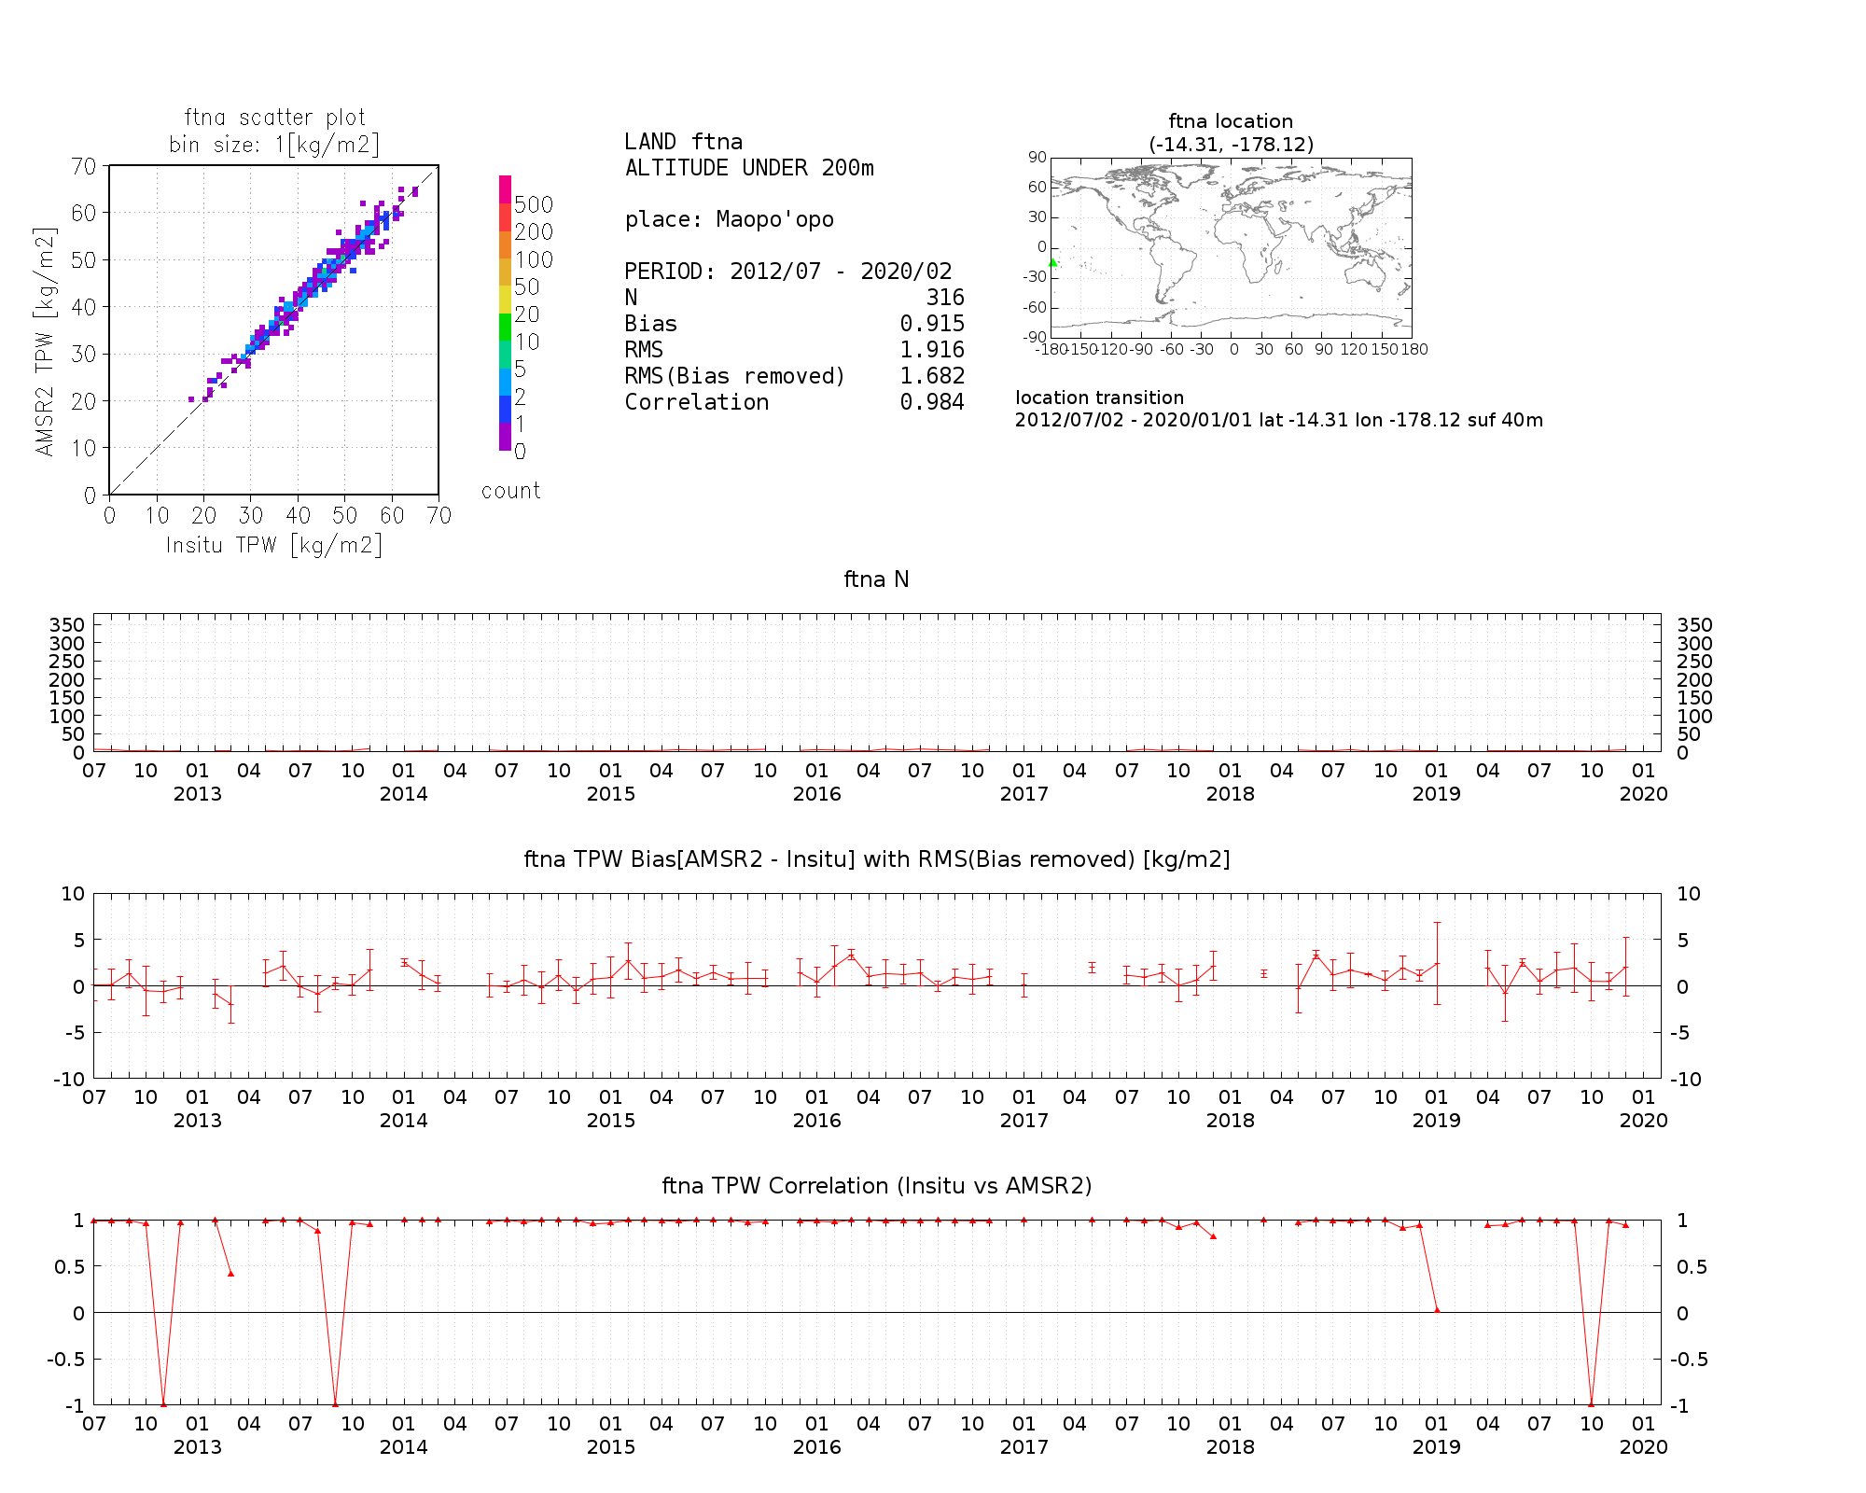Click the TPW Correlation chart title
1866x1493 pixels.
click(876, 1186)
